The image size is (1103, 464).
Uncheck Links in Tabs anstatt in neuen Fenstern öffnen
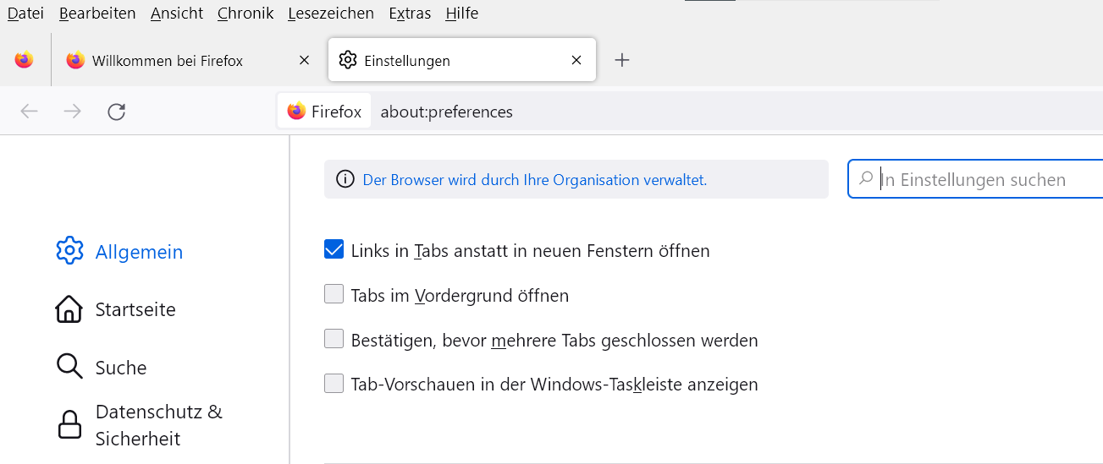pyautogui.click(x=334, y=250)
